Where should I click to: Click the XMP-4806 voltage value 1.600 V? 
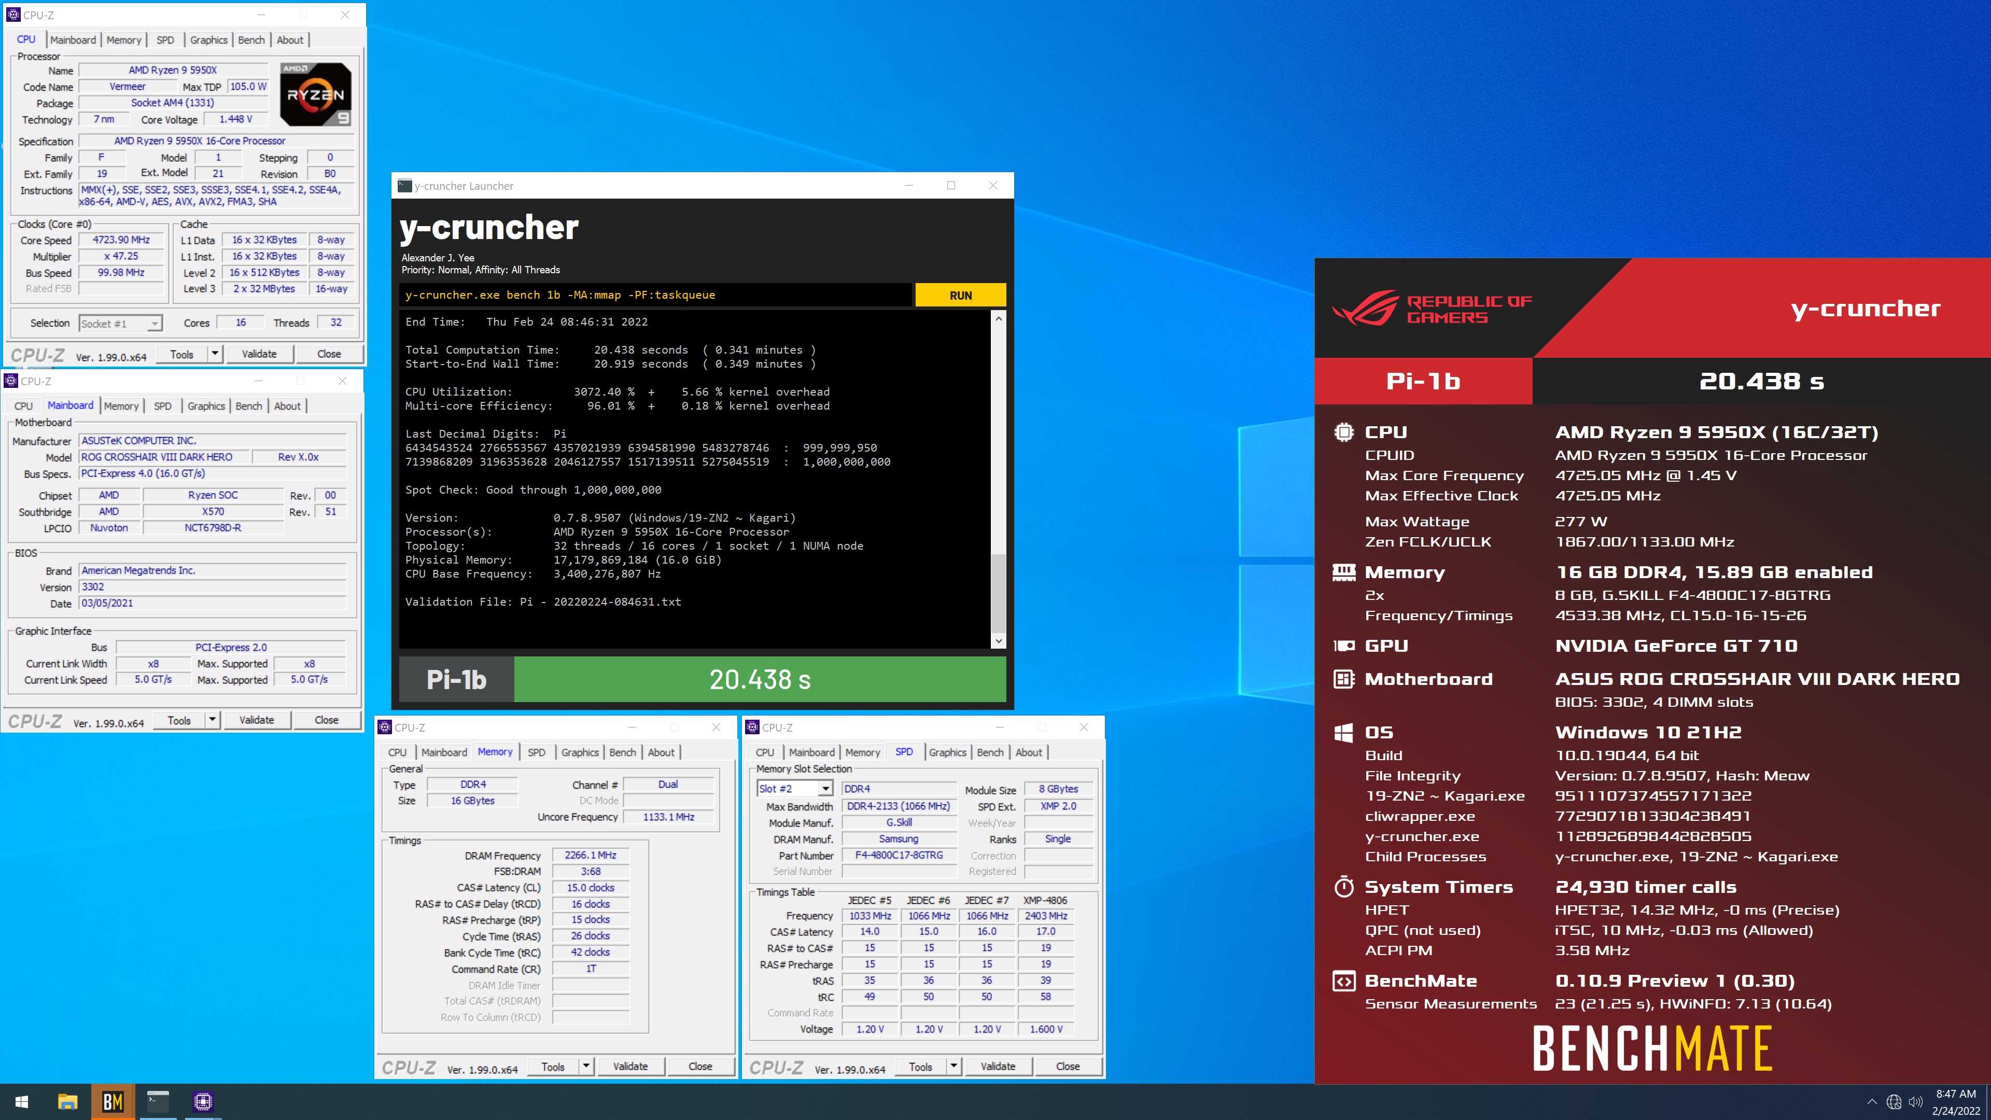pos(1046,1029)
